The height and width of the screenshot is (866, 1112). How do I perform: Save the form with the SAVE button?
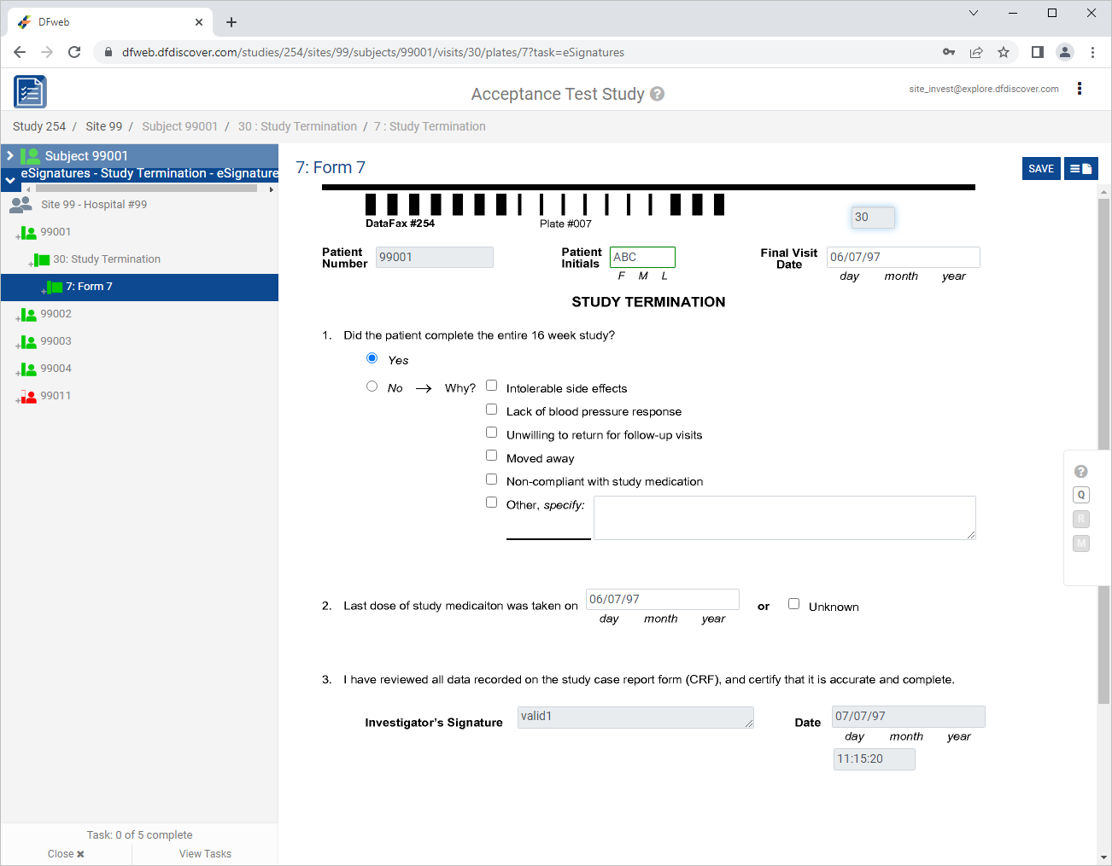click(x=1041, y=169)
